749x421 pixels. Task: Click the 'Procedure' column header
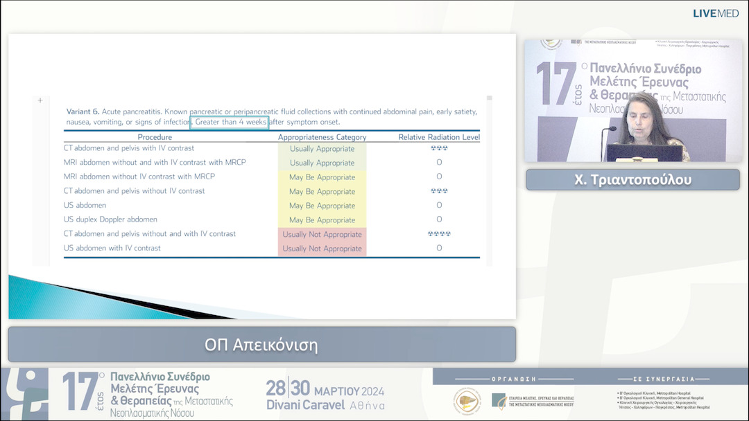(x=155, y=137)
